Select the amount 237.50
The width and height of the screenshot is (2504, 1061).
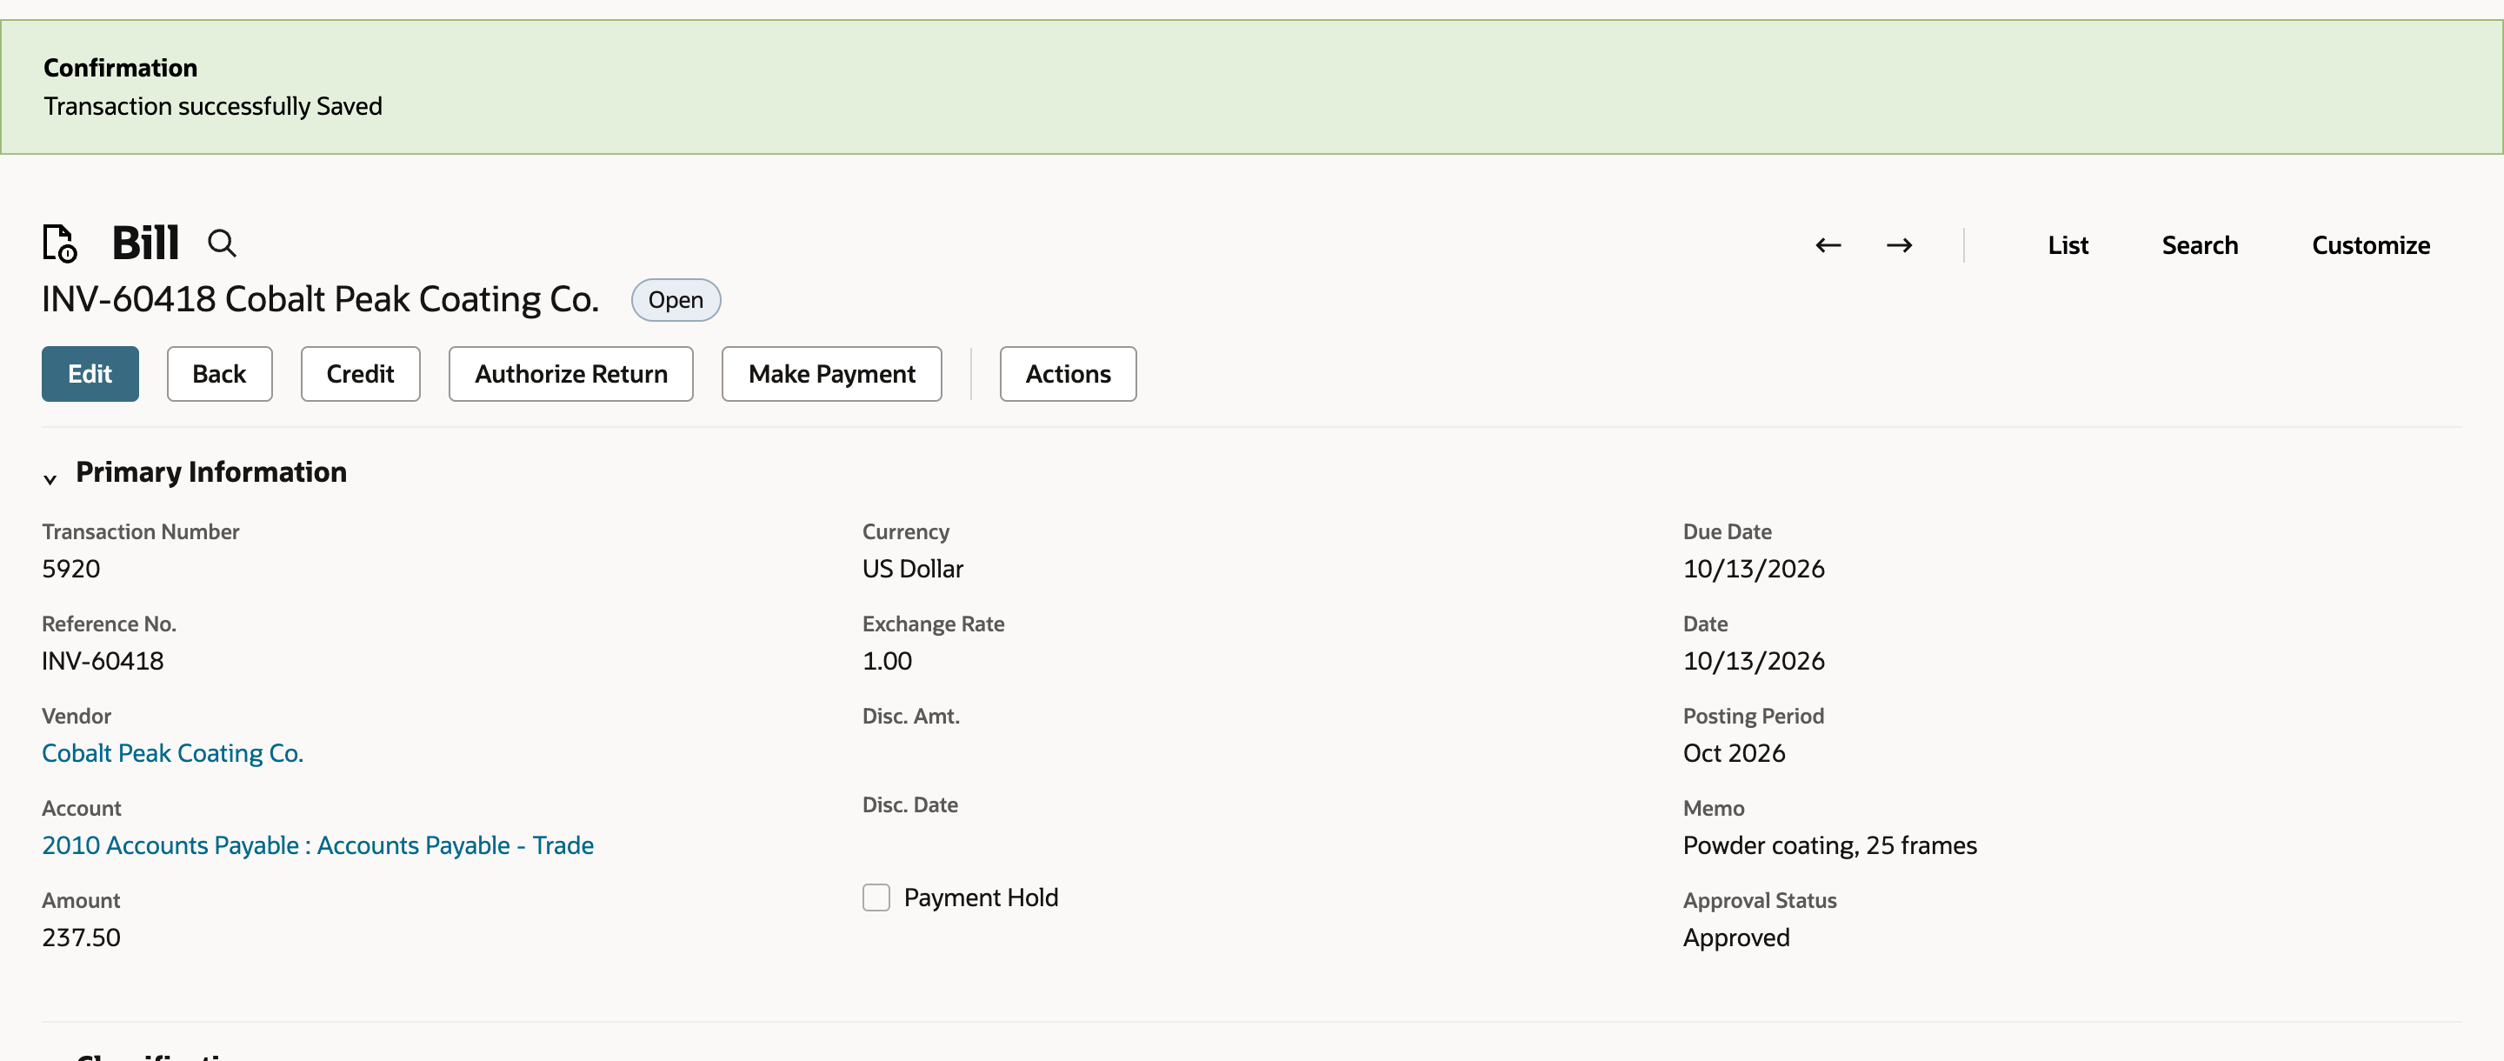[81, 937]
